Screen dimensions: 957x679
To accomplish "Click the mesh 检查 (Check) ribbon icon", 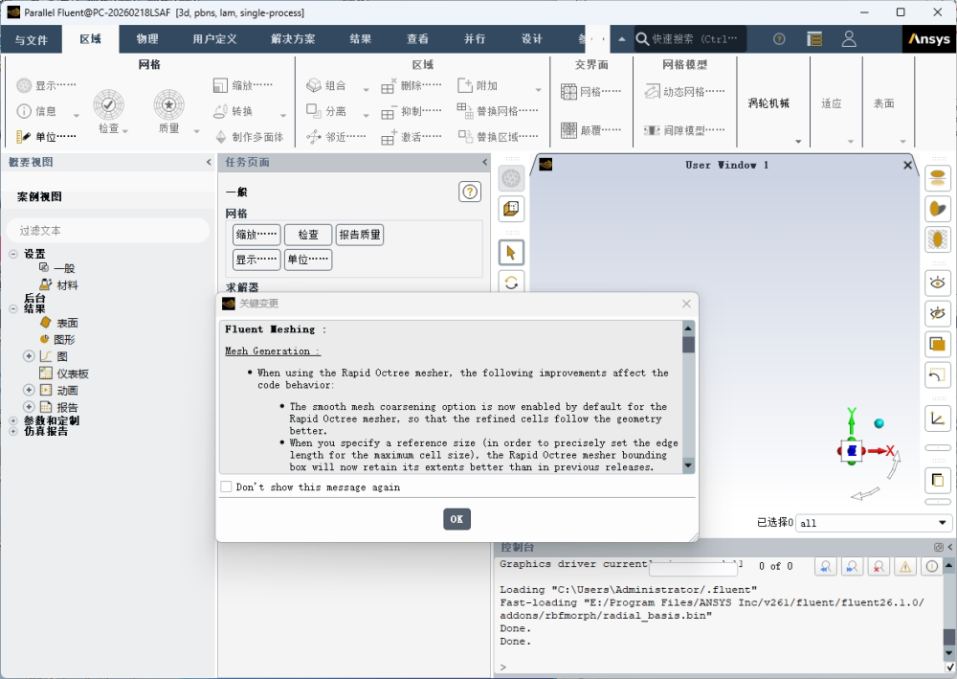I will point(108,105).
